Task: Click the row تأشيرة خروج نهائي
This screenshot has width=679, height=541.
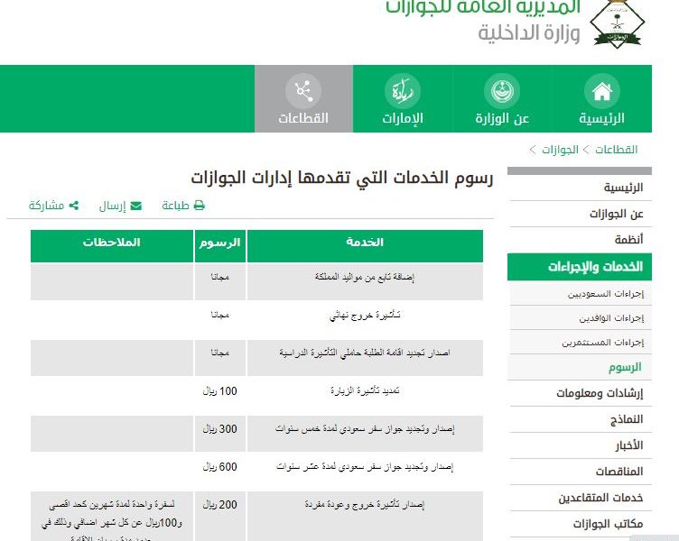Action: pyautogui.click(x=256, y=320)
